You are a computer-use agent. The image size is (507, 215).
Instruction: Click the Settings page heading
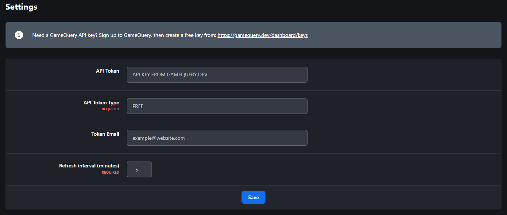click(21, 7)
